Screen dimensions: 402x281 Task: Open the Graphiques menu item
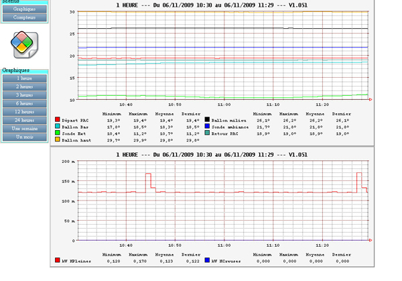point(24,9)
